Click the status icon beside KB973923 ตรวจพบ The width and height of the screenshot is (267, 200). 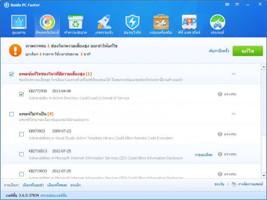tap(220, 134)
